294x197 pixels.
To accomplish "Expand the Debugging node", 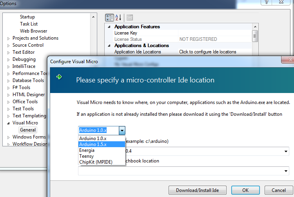I will click(8, 60).
